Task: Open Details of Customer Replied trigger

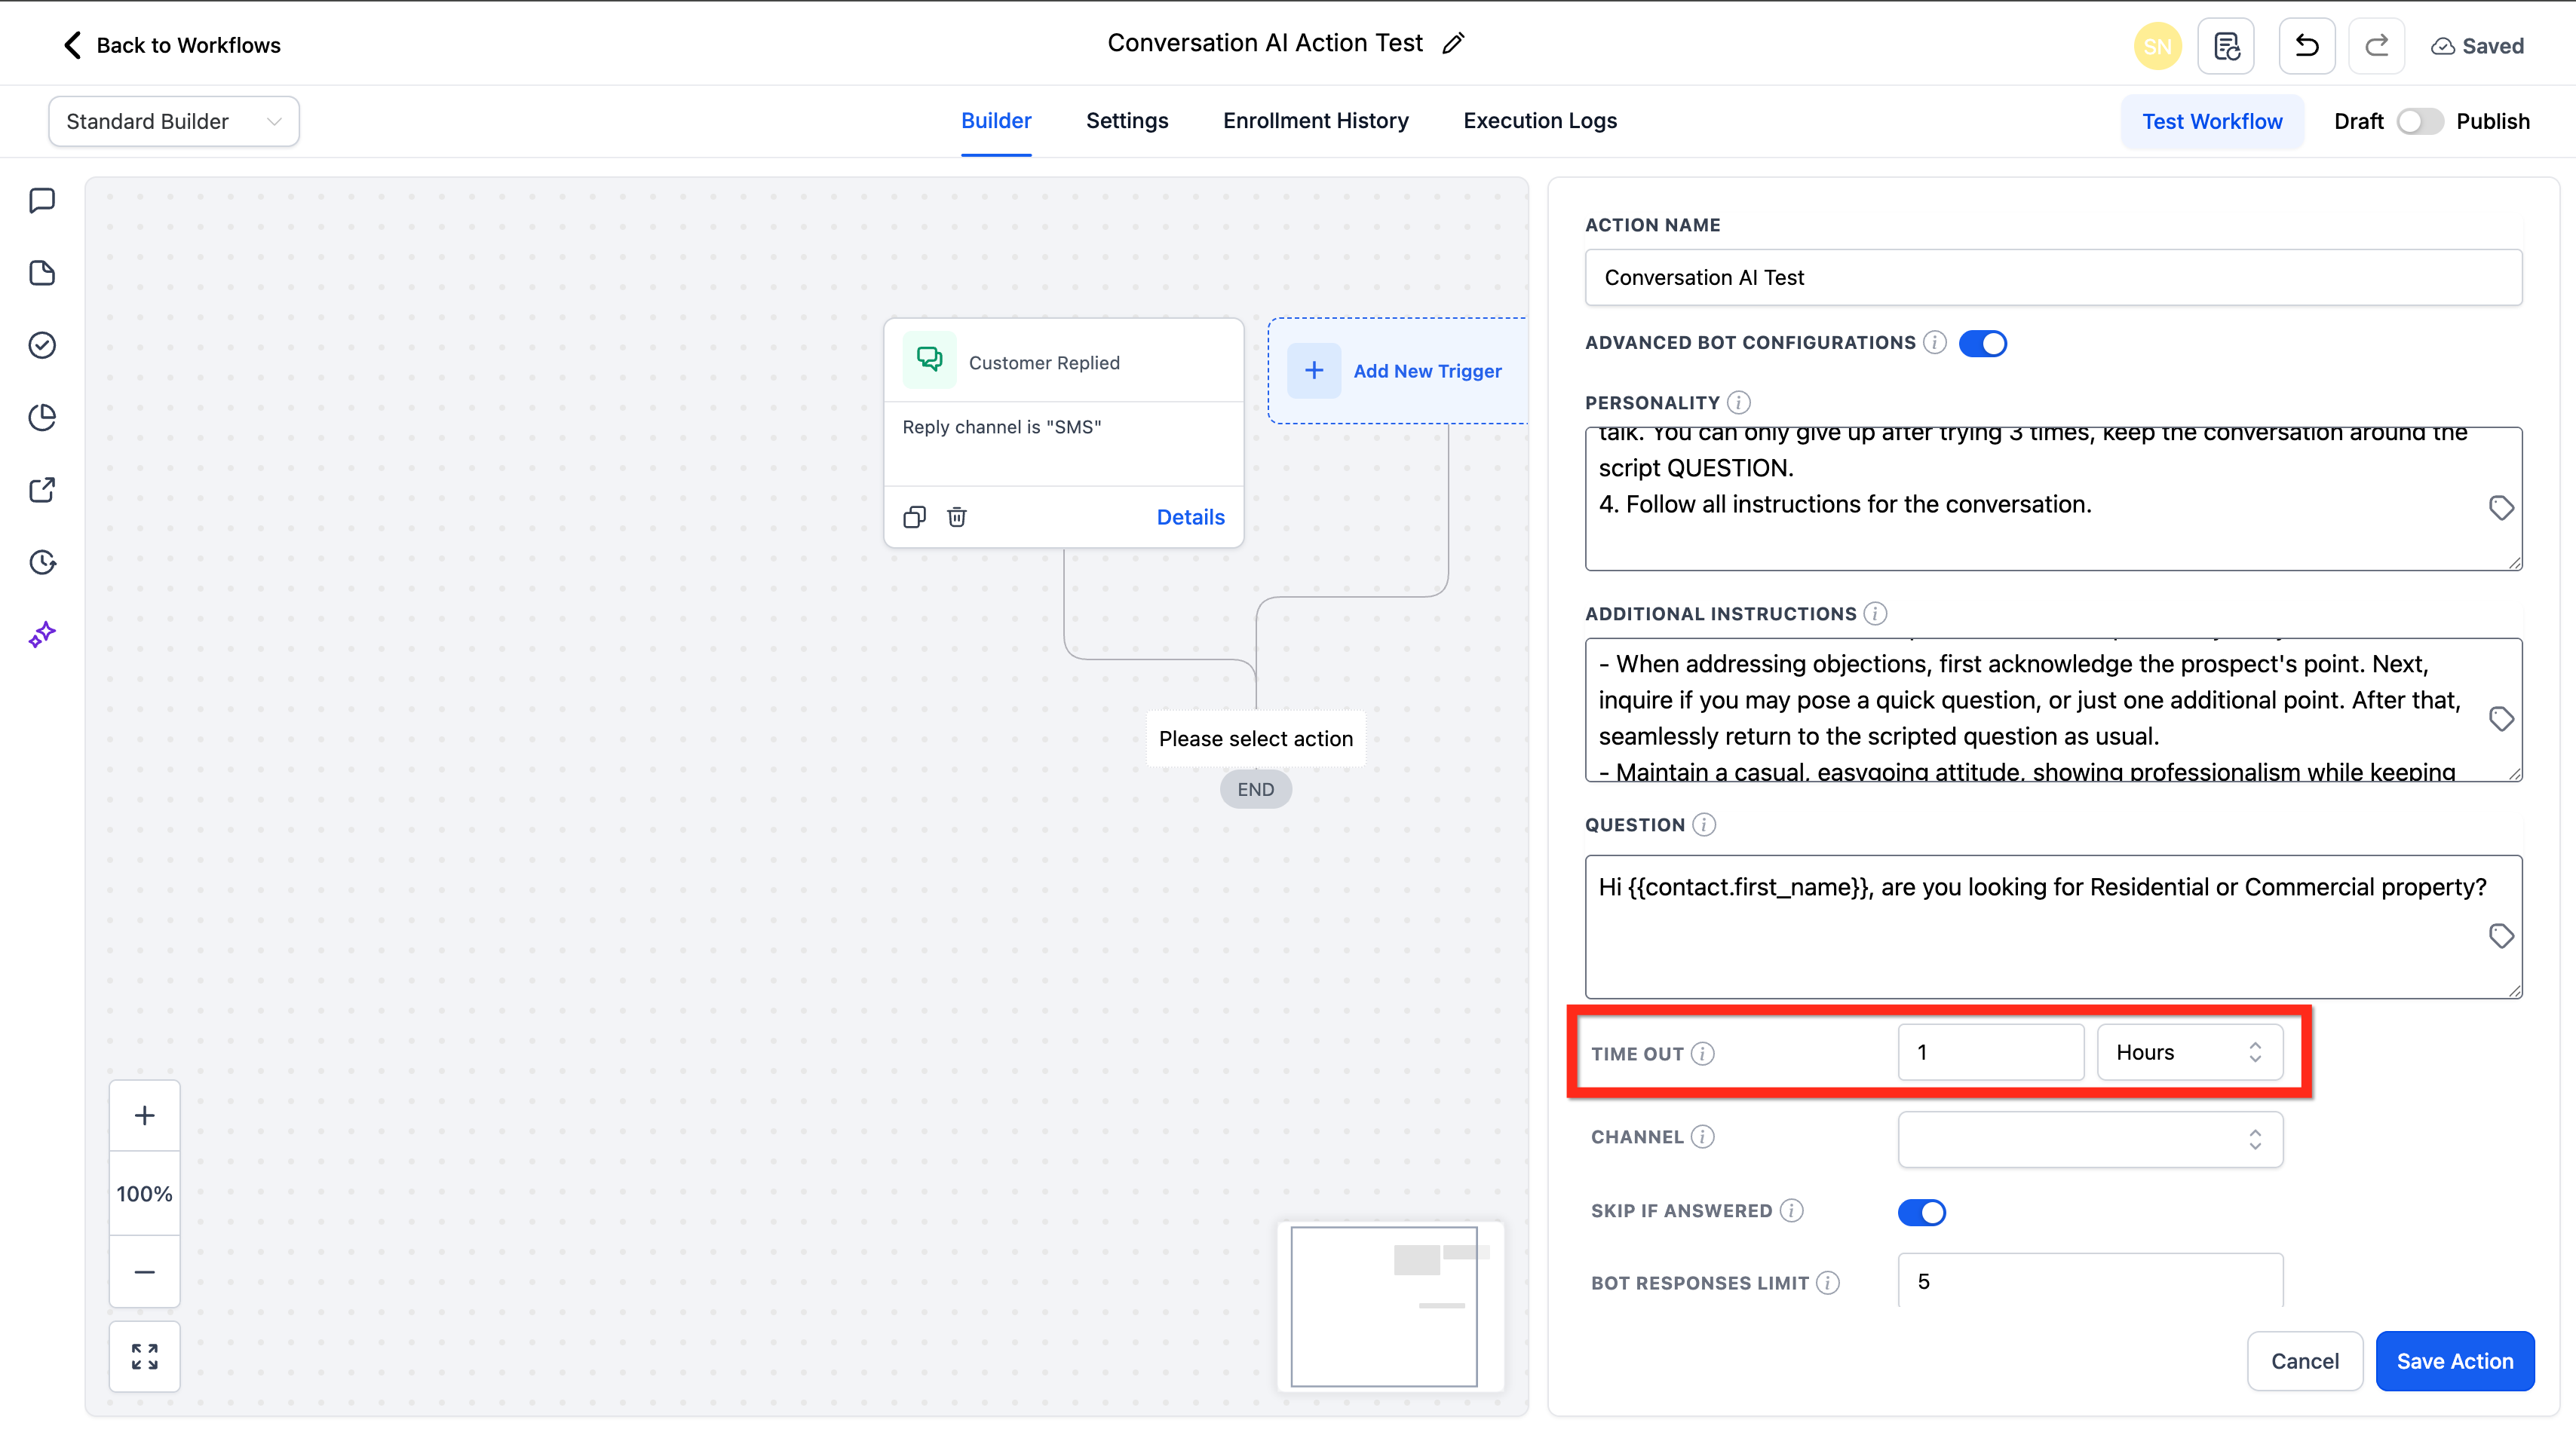Action: pos(1190,516)
